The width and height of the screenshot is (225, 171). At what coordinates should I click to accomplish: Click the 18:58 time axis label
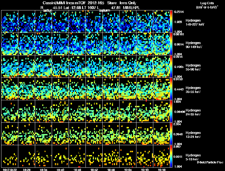[111, 170]
